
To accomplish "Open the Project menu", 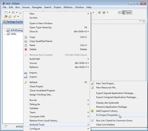I will tap(57, 7).
